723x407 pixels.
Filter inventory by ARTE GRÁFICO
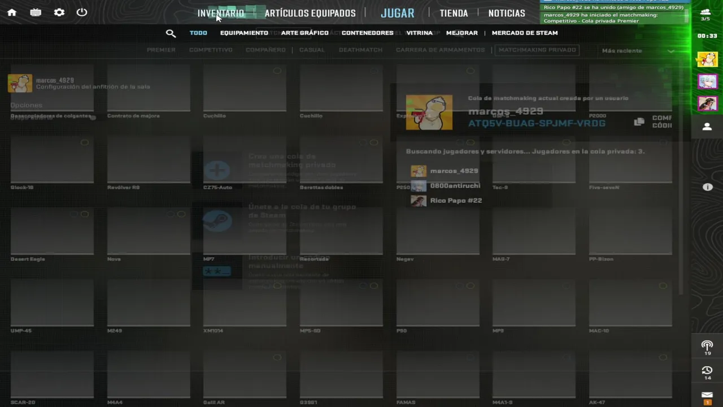point(304,33)
